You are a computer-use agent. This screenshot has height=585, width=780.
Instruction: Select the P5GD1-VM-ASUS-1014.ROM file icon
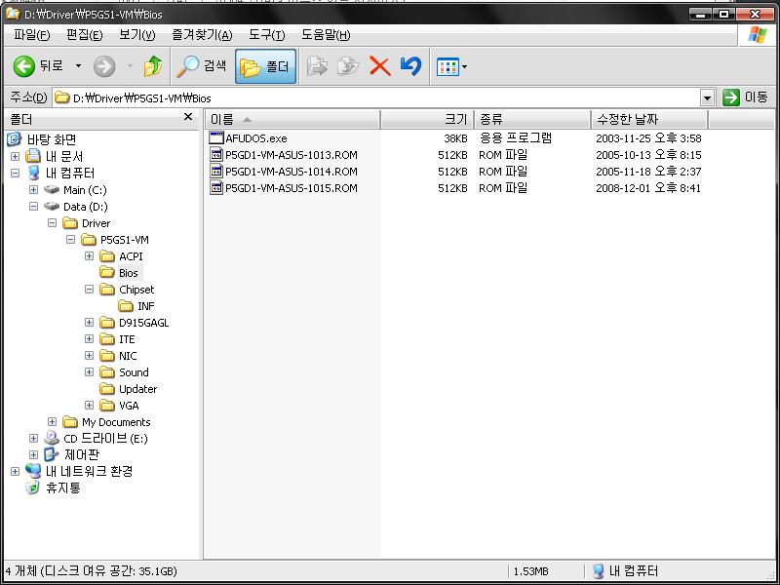(216, 172)
